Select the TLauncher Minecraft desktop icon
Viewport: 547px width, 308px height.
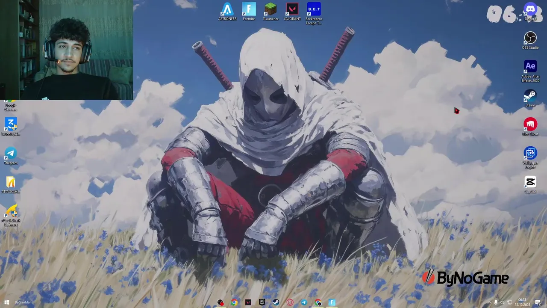[271, 12]
